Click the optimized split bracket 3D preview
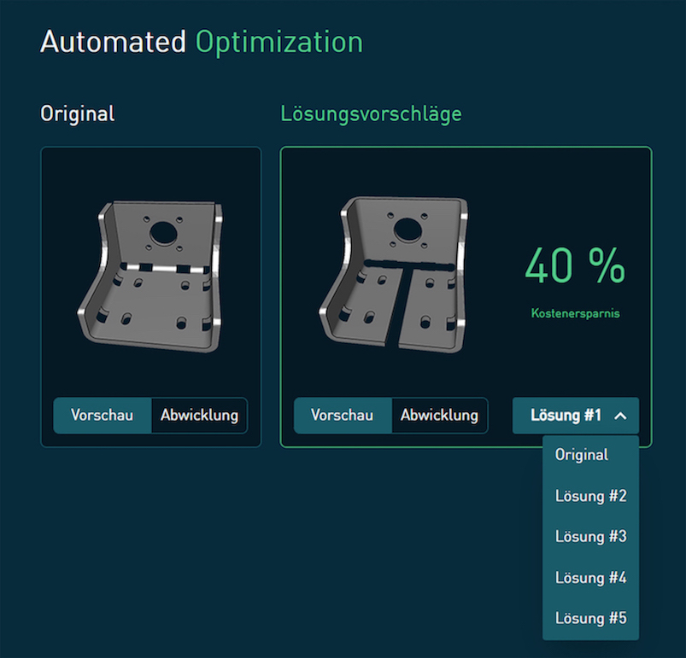 (x=393, y=274)
